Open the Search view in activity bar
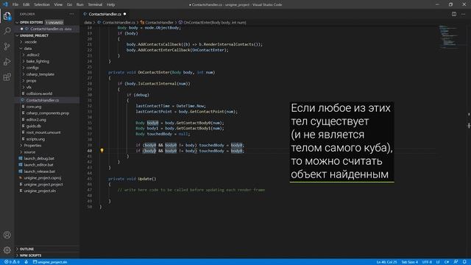 coord(7,31)
